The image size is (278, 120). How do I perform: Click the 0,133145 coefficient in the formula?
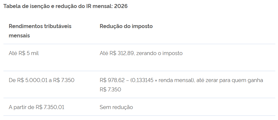[x=142, y=80]
